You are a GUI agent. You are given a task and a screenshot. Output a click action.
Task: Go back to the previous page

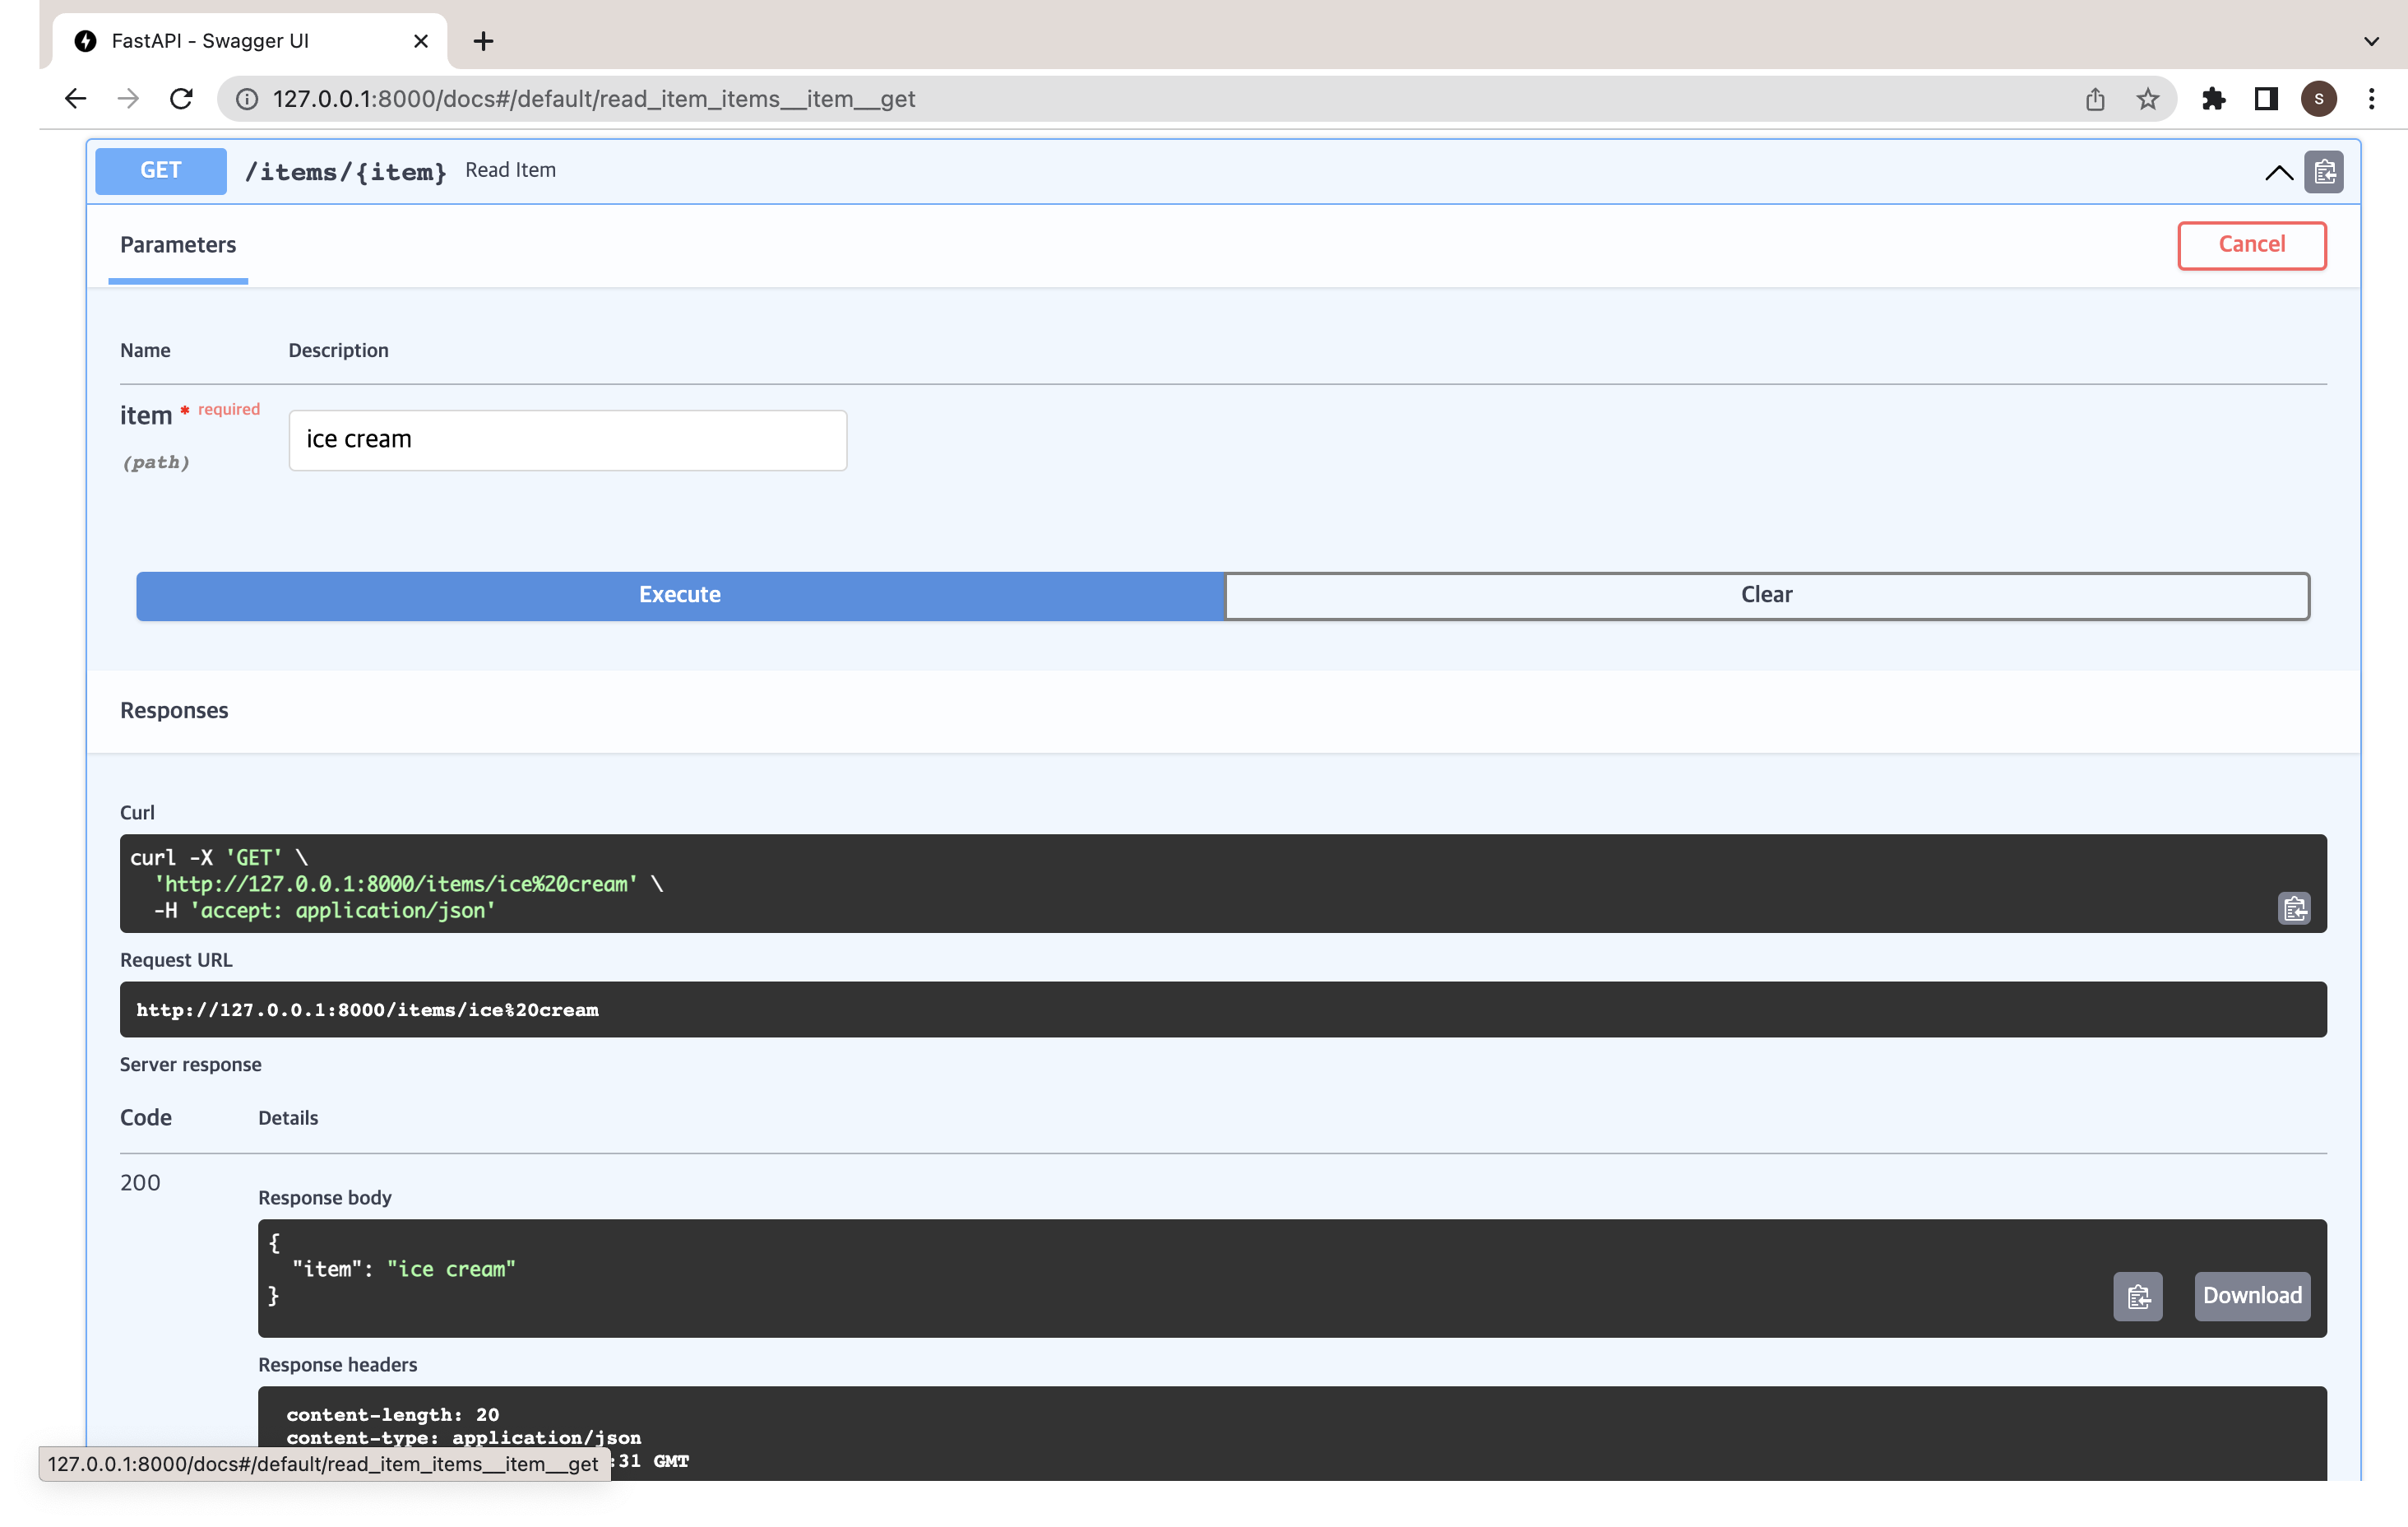coord(76,99)
